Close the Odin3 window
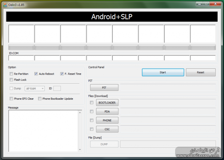This screenshot has width=224, height=160. [215, 4]
